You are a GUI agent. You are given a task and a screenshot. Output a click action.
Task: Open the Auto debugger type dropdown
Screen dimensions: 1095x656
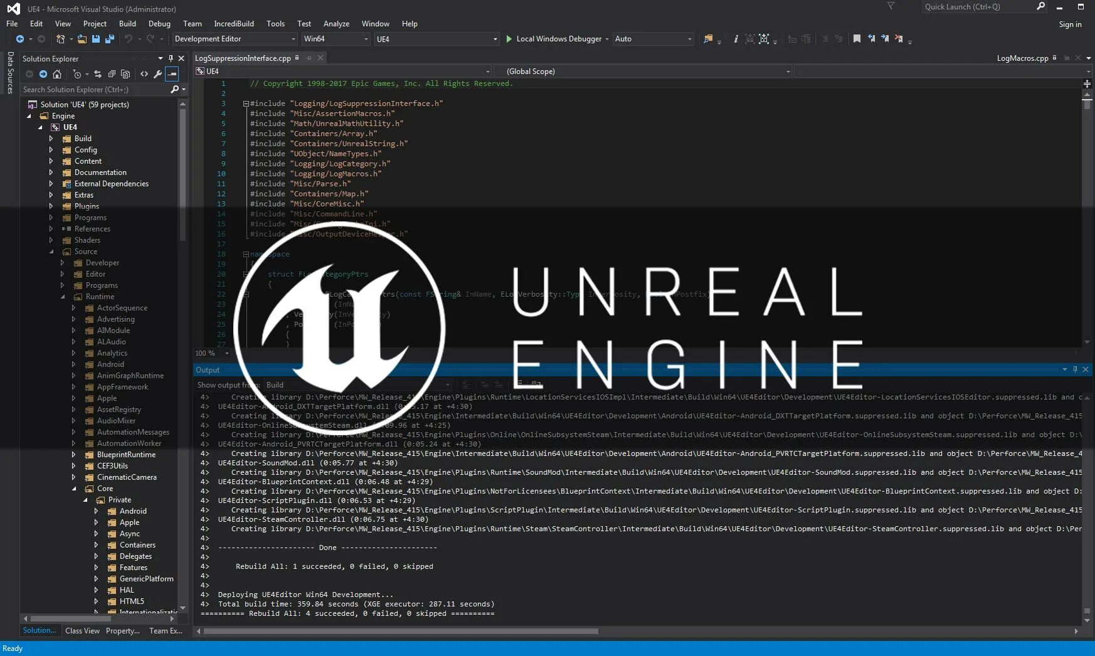653,39
